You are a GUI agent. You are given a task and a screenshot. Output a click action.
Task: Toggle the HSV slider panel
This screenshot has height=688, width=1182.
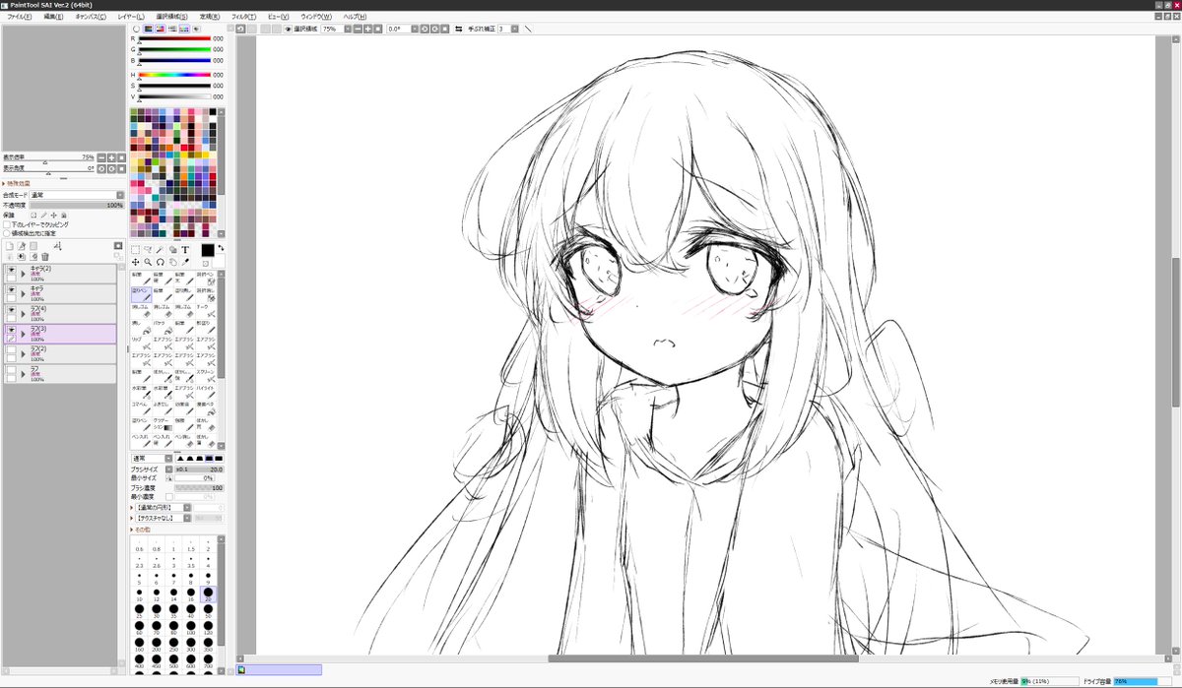(x=160, y=29)
